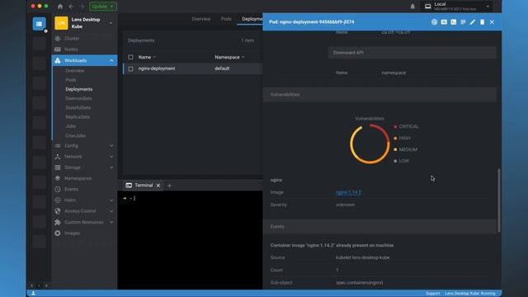Go to next hotbar with right arrow
Screen dimensions: 528x297
click(46, 285)
